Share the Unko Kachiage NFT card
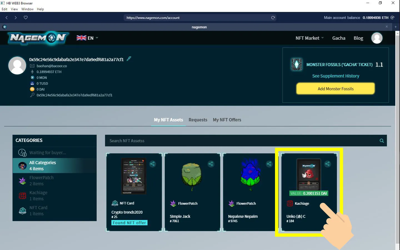Viewport: 400px width, 250px height. click(328, 164)
